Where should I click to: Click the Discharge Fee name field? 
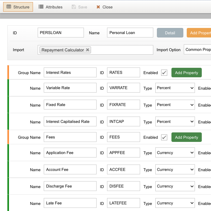(x=70, y=186)
